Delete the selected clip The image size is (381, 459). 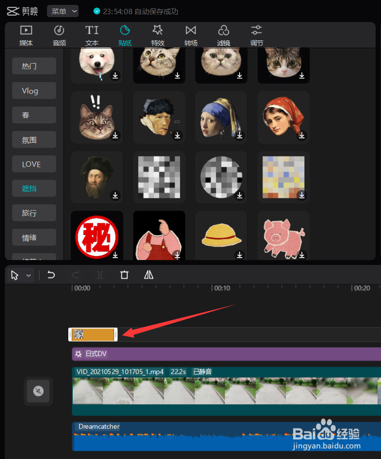pos(124,275)
